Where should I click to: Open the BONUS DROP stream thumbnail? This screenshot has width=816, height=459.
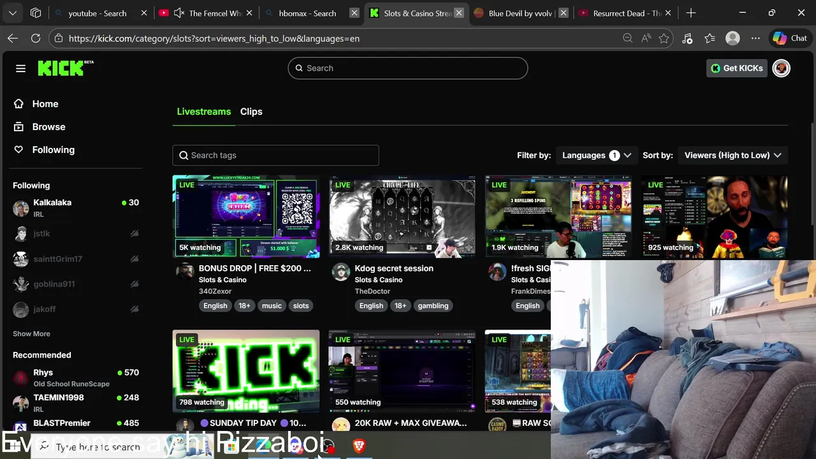pos(246,217)
